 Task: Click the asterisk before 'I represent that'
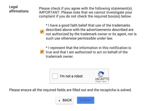[x=47, y=47]
